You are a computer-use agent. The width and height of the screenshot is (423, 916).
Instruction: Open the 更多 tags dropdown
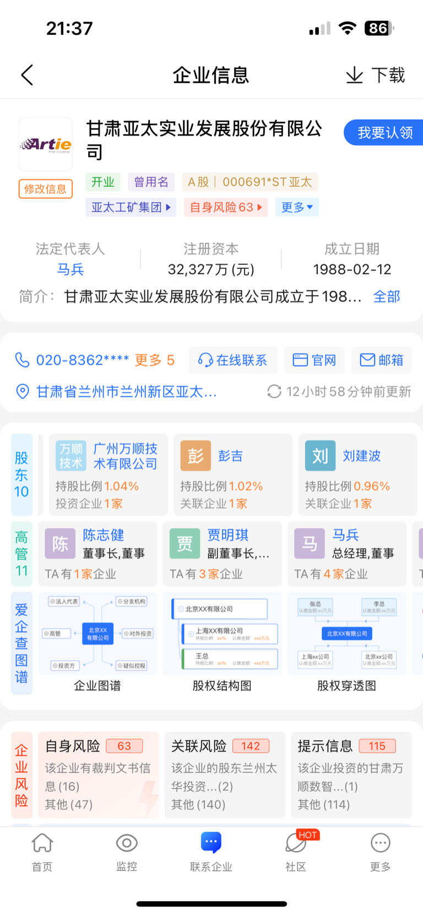pos(297,207)
